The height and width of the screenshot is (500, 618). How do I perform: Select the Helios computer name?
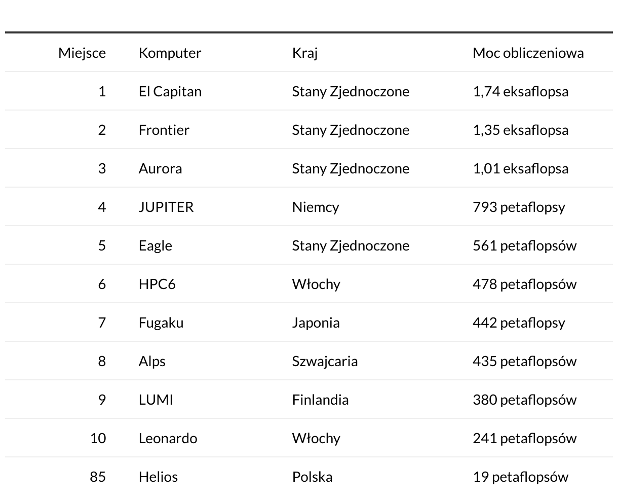tap(158, 477)
